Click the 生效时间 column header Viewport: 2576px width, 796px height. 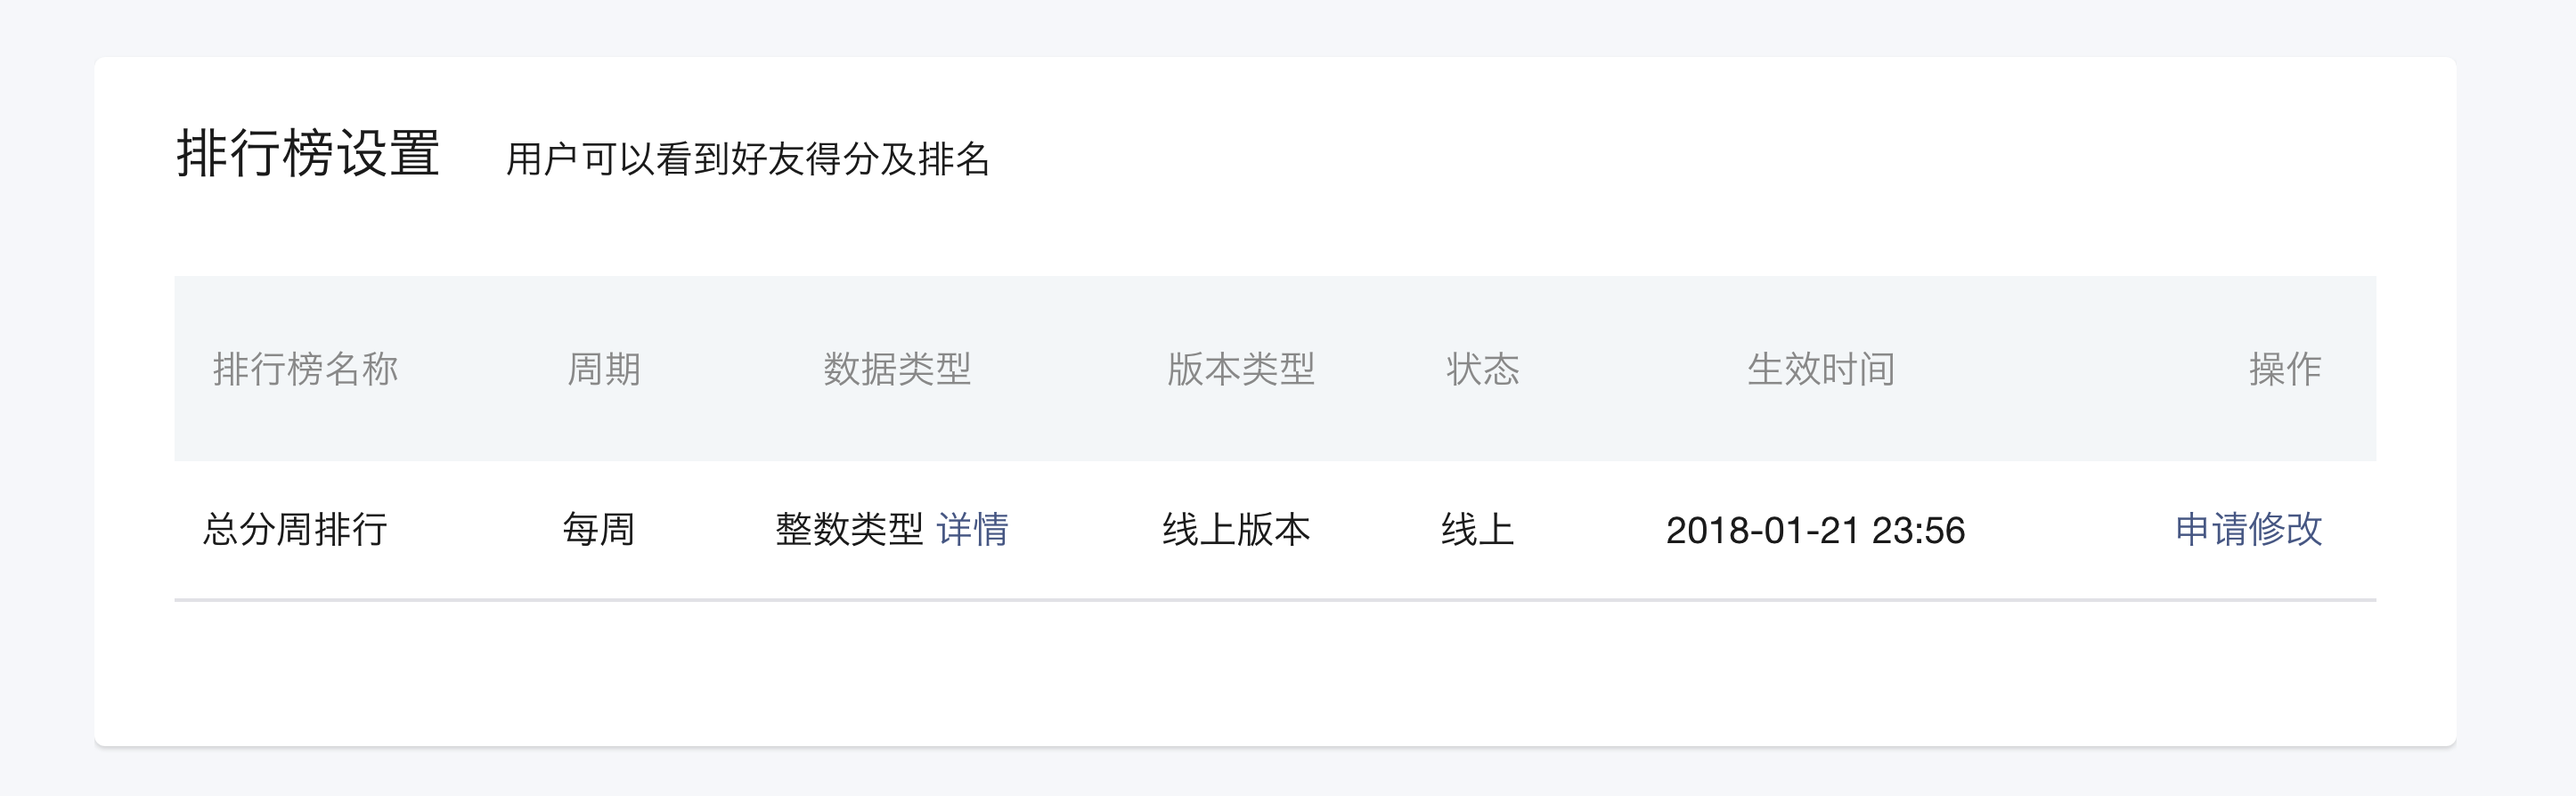[x=1820, y=369]
